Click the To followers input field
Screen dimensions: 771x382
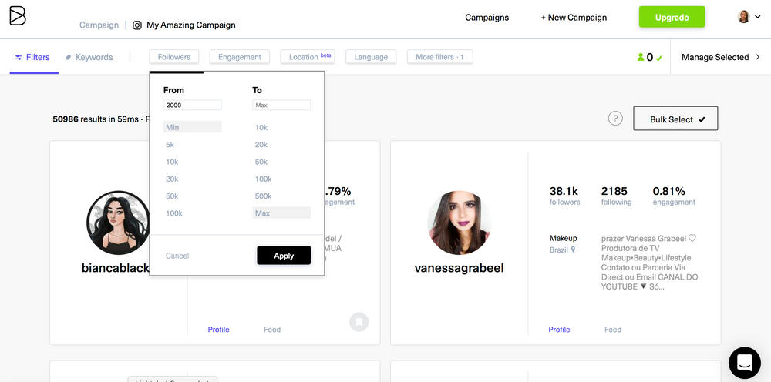pos(281,105)
